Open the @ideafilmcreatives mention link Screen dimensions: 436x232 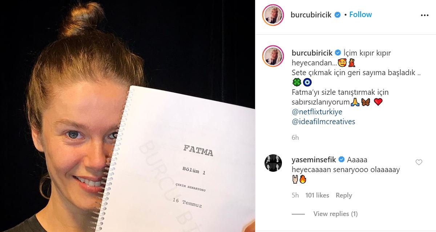point(323,122)
